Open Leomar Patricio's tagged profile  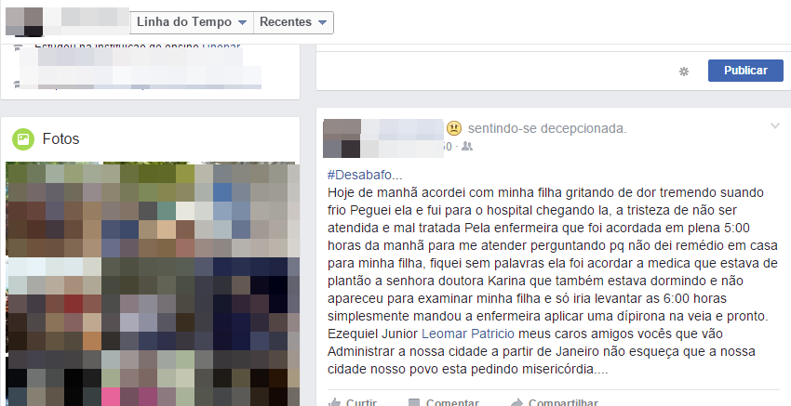(468, 334)
